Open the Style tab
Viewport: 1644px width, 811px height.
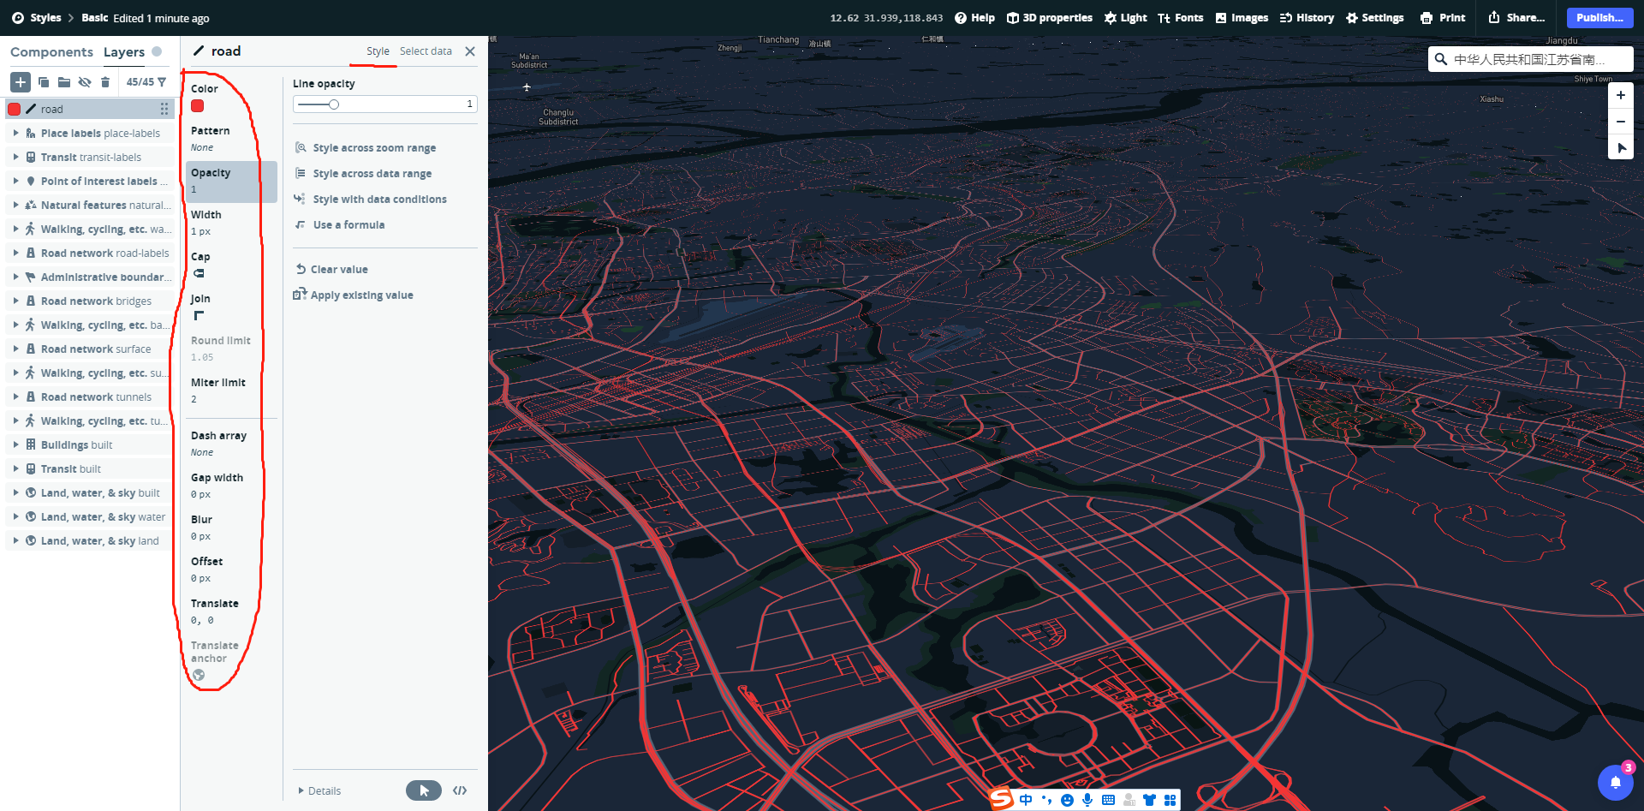(x=378, y=51)
